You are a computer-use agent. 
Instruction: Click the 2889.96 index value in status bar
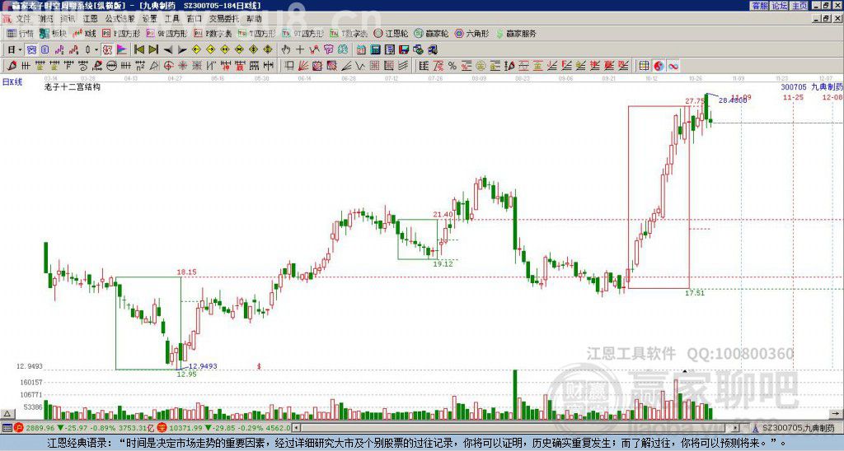(40, 428)
